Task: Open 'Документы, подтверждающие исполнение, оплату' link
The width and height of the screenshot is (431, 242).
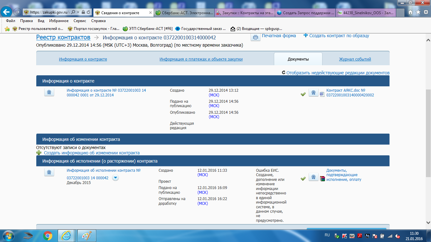Action: click(x=344, y=175)
